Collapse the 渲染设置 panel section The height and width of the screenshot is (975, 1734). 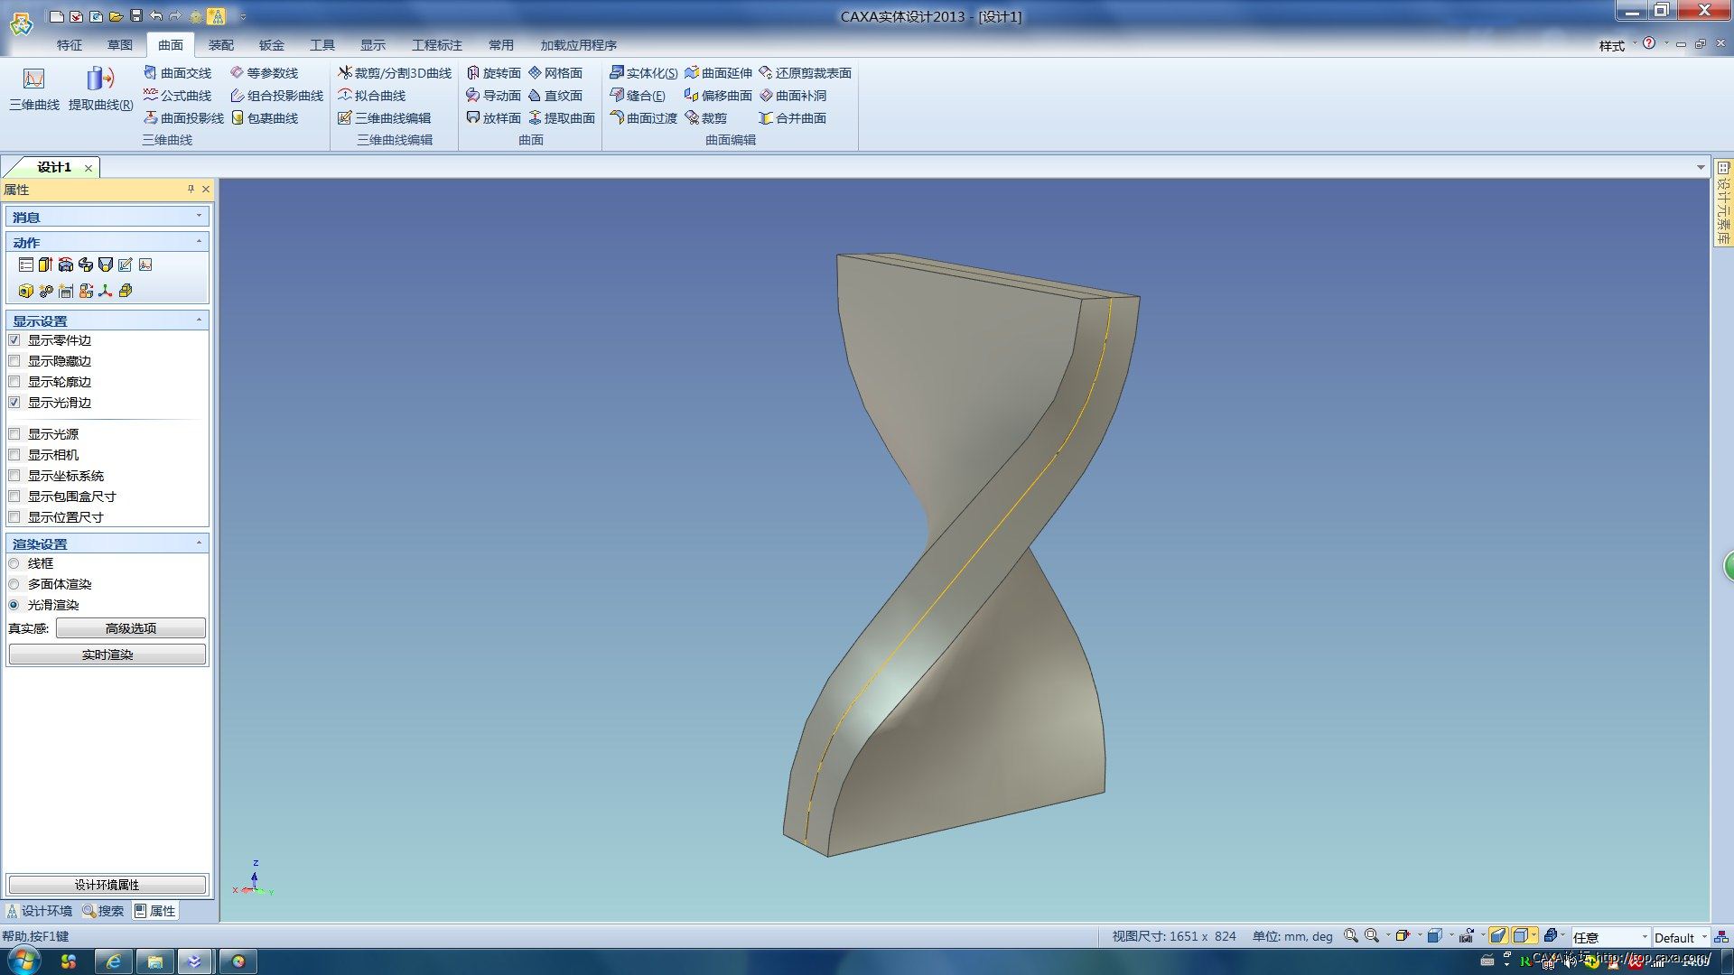(199, 543)
